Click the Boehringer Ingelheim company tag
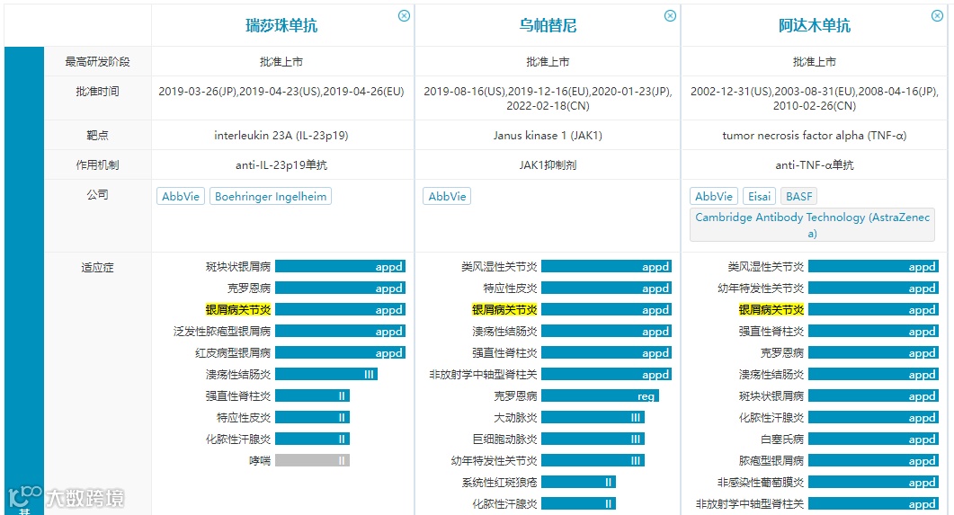 (271, 197)
